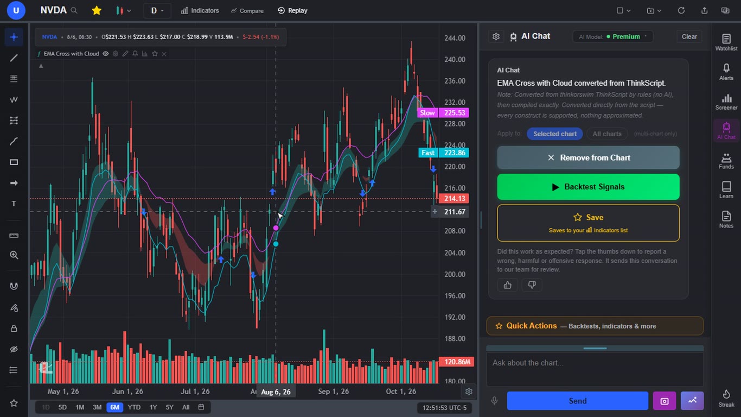Clear the AI Chat conversation

pos(689,36)
